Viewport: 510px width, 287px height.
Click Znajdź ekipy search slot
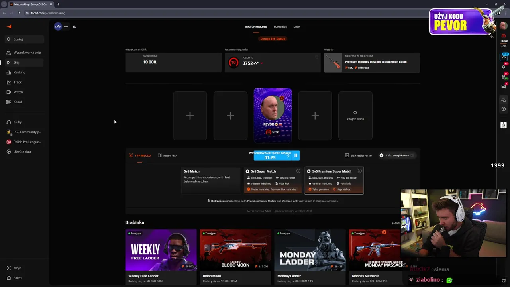point(355,116)
